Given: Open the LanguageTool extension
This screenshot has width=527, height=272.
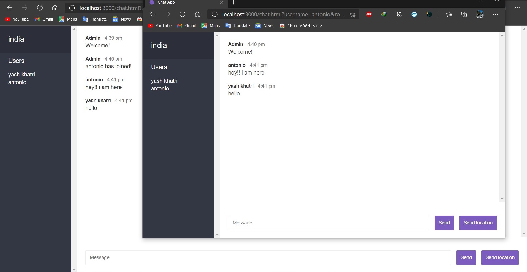Looking at the screenshot, I should (399, 14).
